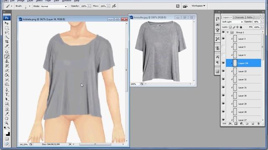Open the Workspace dropdown
Screen dimensions: 268x150
click(x=198, y=6)
